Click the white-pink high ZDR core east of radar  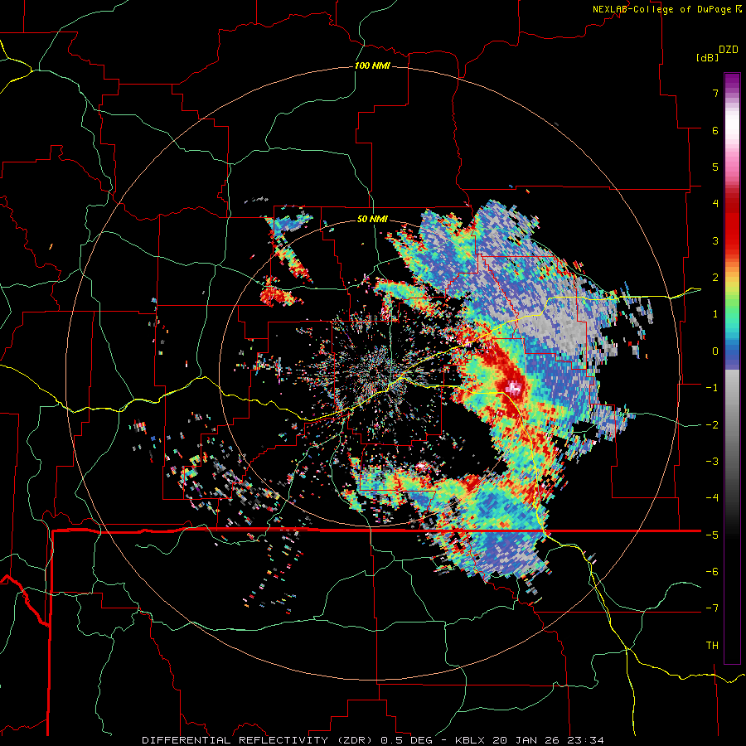tap(513, 388)
